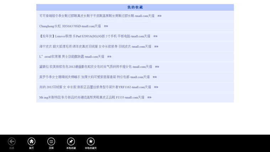Viewport: 270px width, 152px height.
Task: Click the 我的收藏 header title
Action: click(135, 7)
